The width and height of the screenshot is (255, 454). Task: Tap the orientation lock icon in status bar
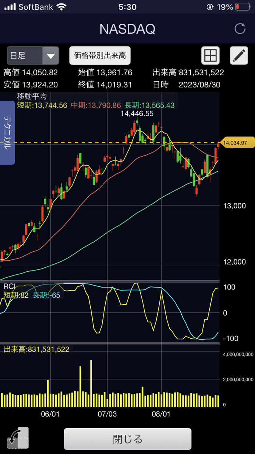coord(210,7)
